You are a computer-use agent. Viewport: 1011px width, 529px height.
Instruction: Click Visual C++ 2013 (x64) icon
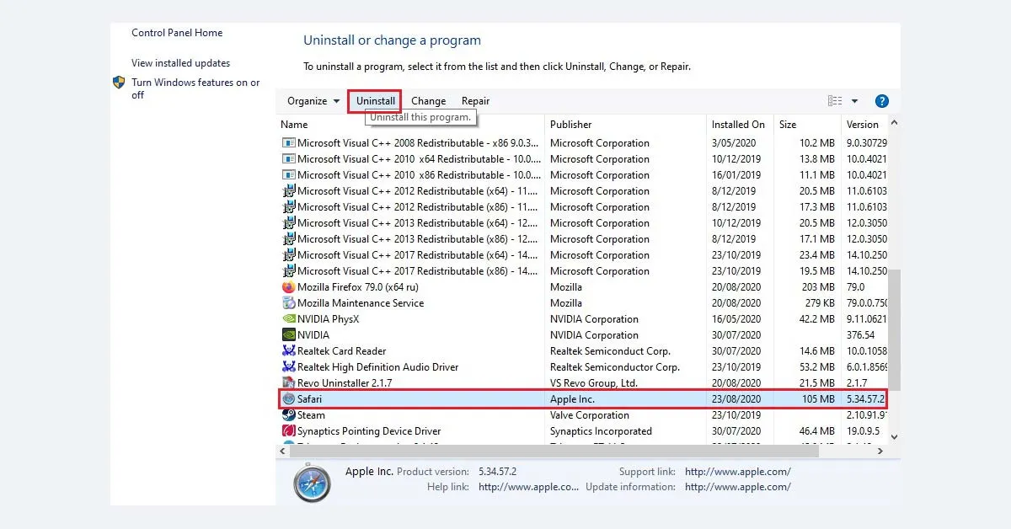pos(289,223)
